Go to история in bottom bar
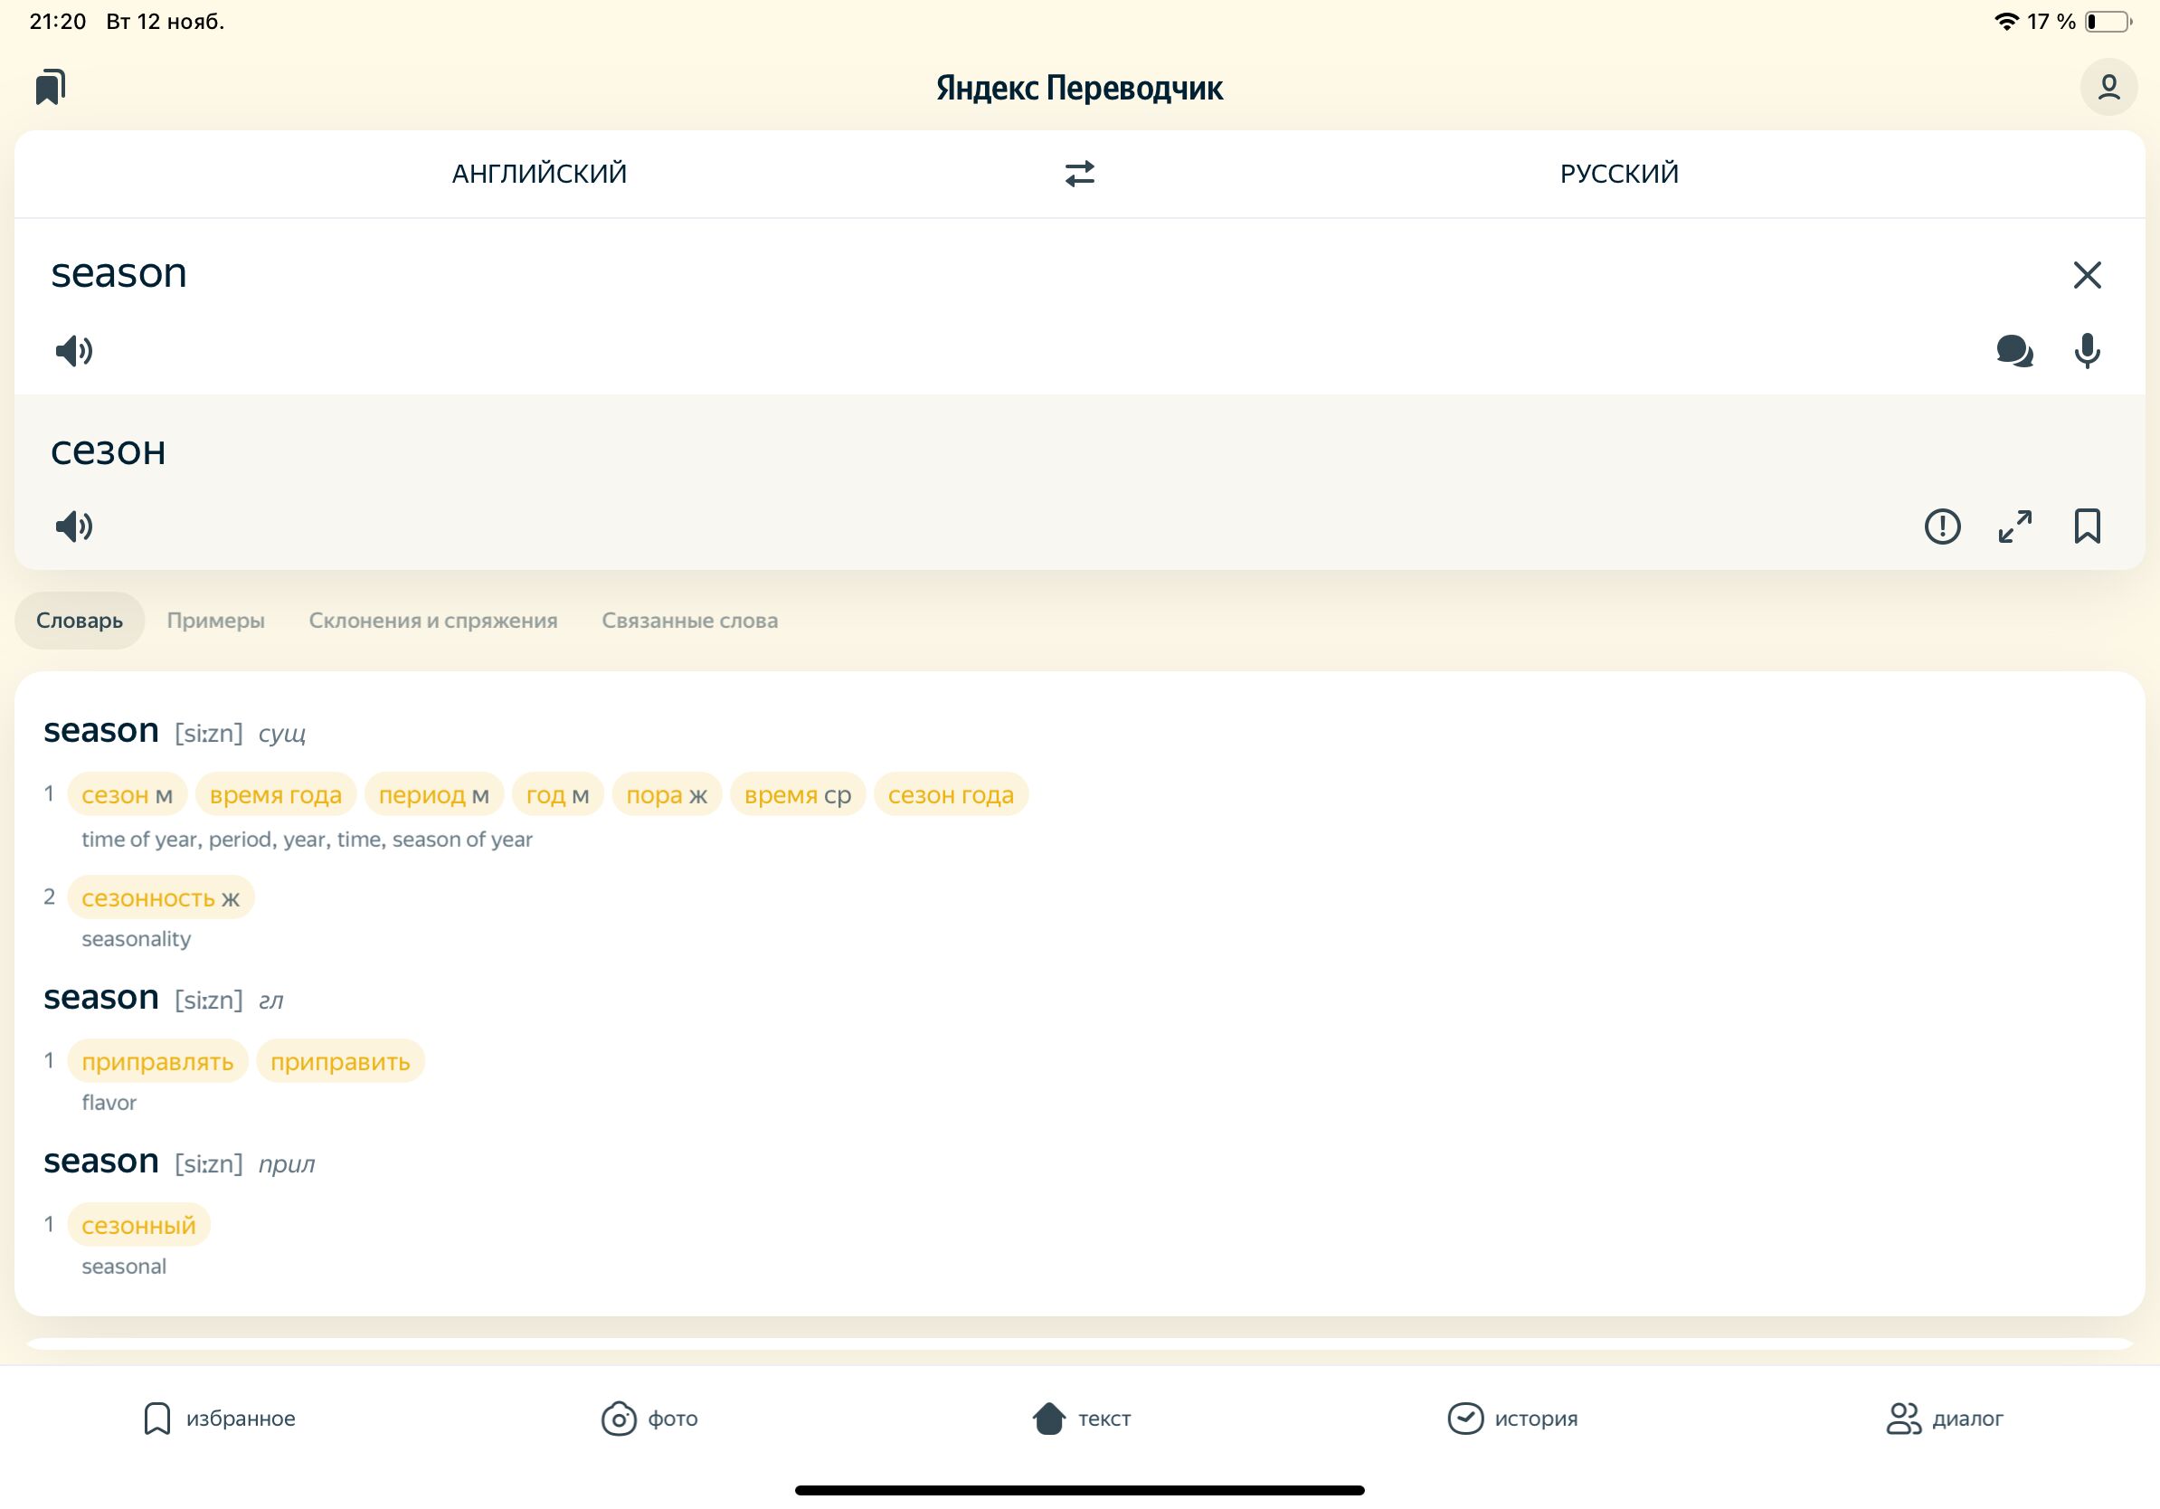The image size is (2160, 1509). coord(1511,1418)
